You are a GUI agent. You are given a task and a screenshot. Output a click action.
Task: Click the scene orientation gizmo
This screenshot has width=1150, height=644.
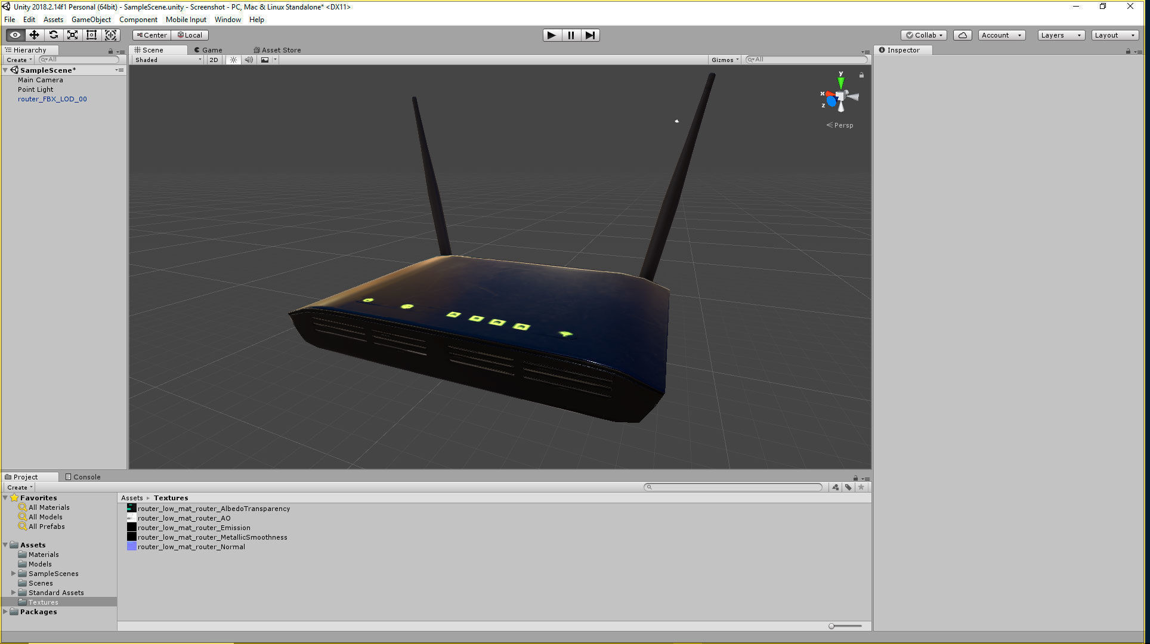pos(840,95)
